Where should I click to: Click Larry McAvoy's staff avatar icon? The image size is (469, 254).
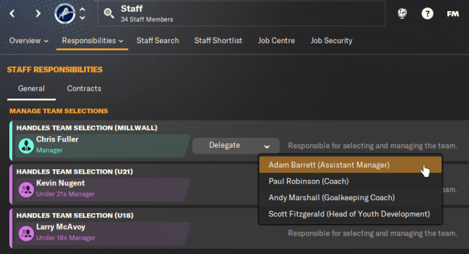point(26,233)
